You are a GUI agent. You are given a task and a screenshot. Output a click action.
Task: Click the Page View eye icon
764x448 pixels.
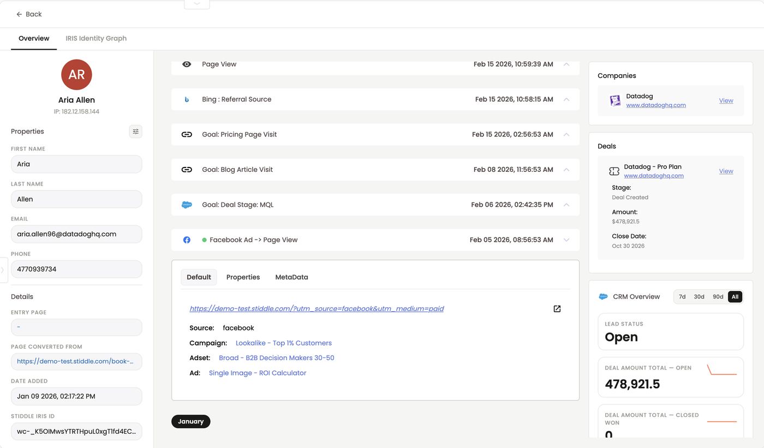coord(187,64)
